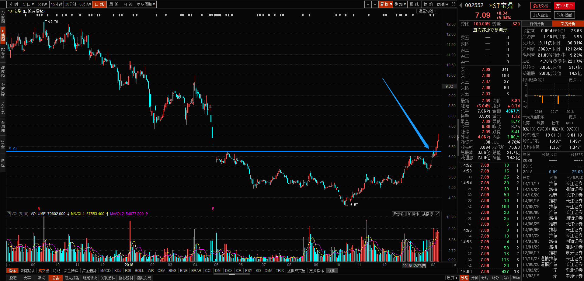
Task: Enter full-screen chart mode icon
Action: (454, 4)
